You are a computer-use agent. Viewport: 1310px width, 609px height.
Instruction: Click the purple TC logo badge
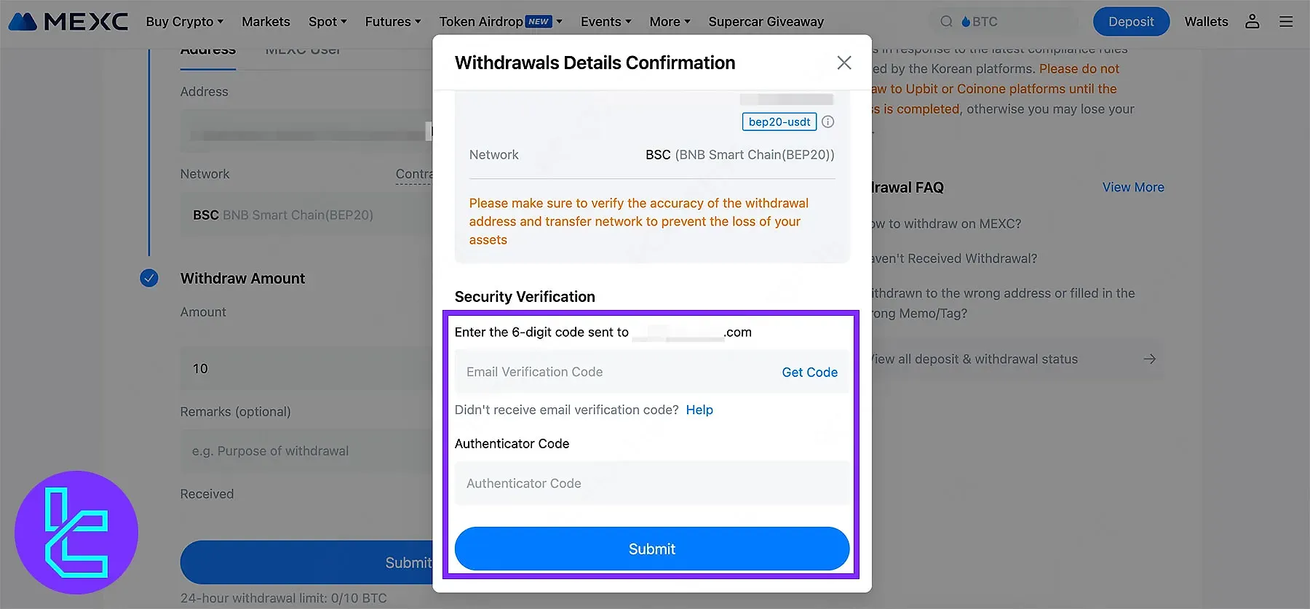(x=76, y=533)
